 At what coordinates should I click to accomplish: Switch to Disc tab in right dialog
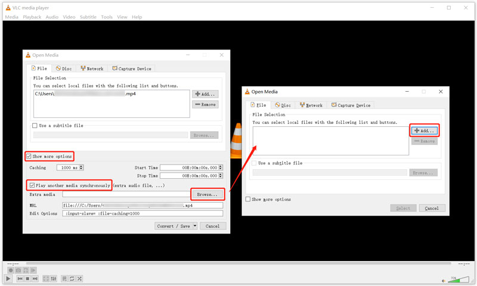pyautogui.click(x=283, y=105)
